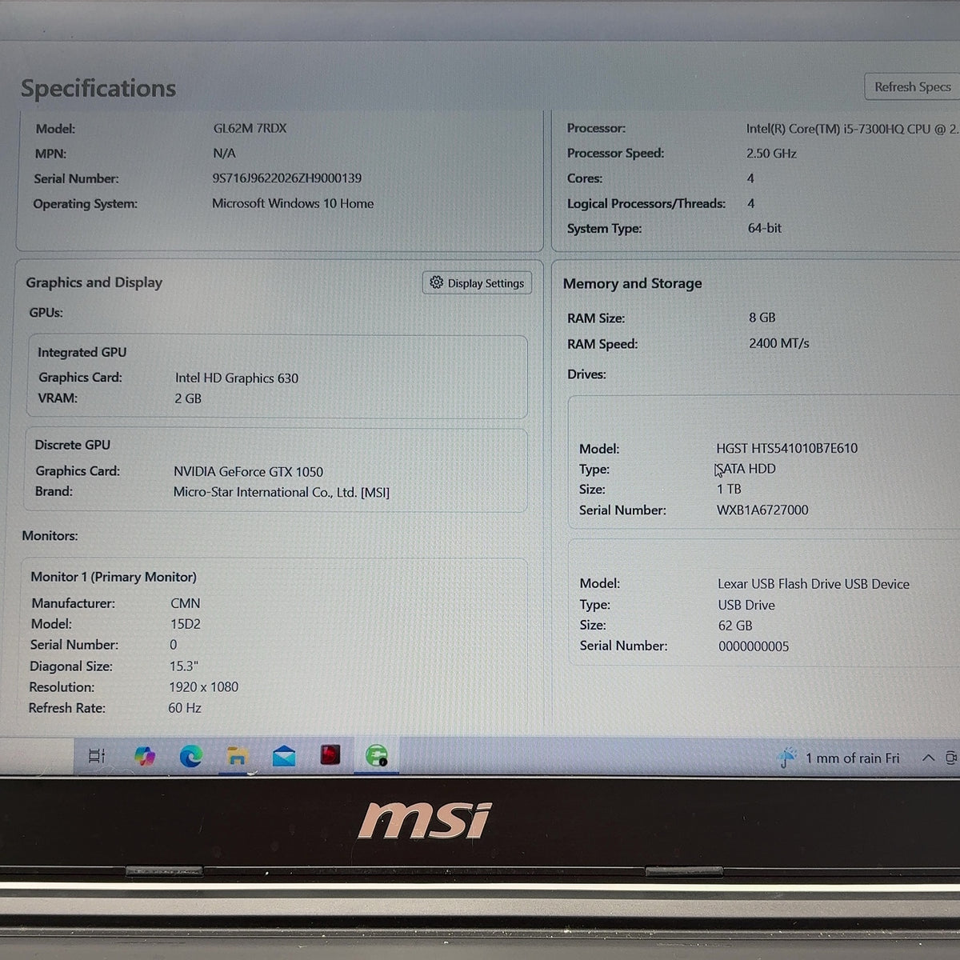Click the monitor manufacturer value CMN
This screenshot has height=960, width=960.
coord(185,603)
